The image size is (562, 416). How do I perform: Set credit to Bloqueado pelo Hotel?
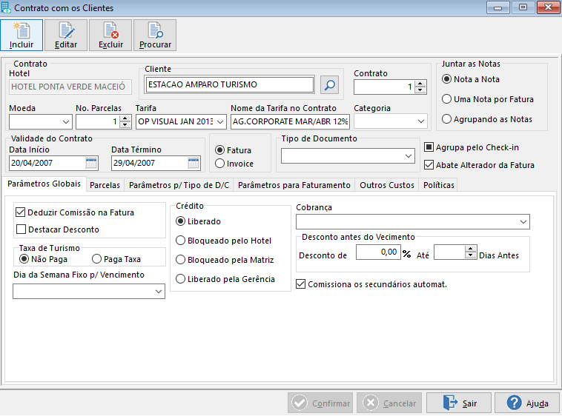224,241
